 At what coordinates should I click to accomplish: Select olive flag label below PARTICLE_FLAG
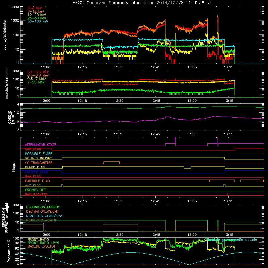tap(33, 185)
